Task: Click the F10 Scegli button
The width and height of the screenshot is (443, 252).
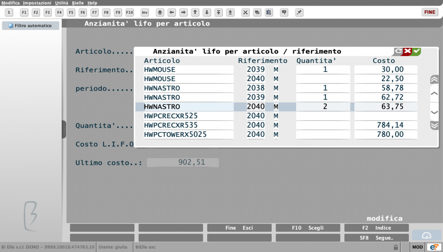Action: click(308, 228)
